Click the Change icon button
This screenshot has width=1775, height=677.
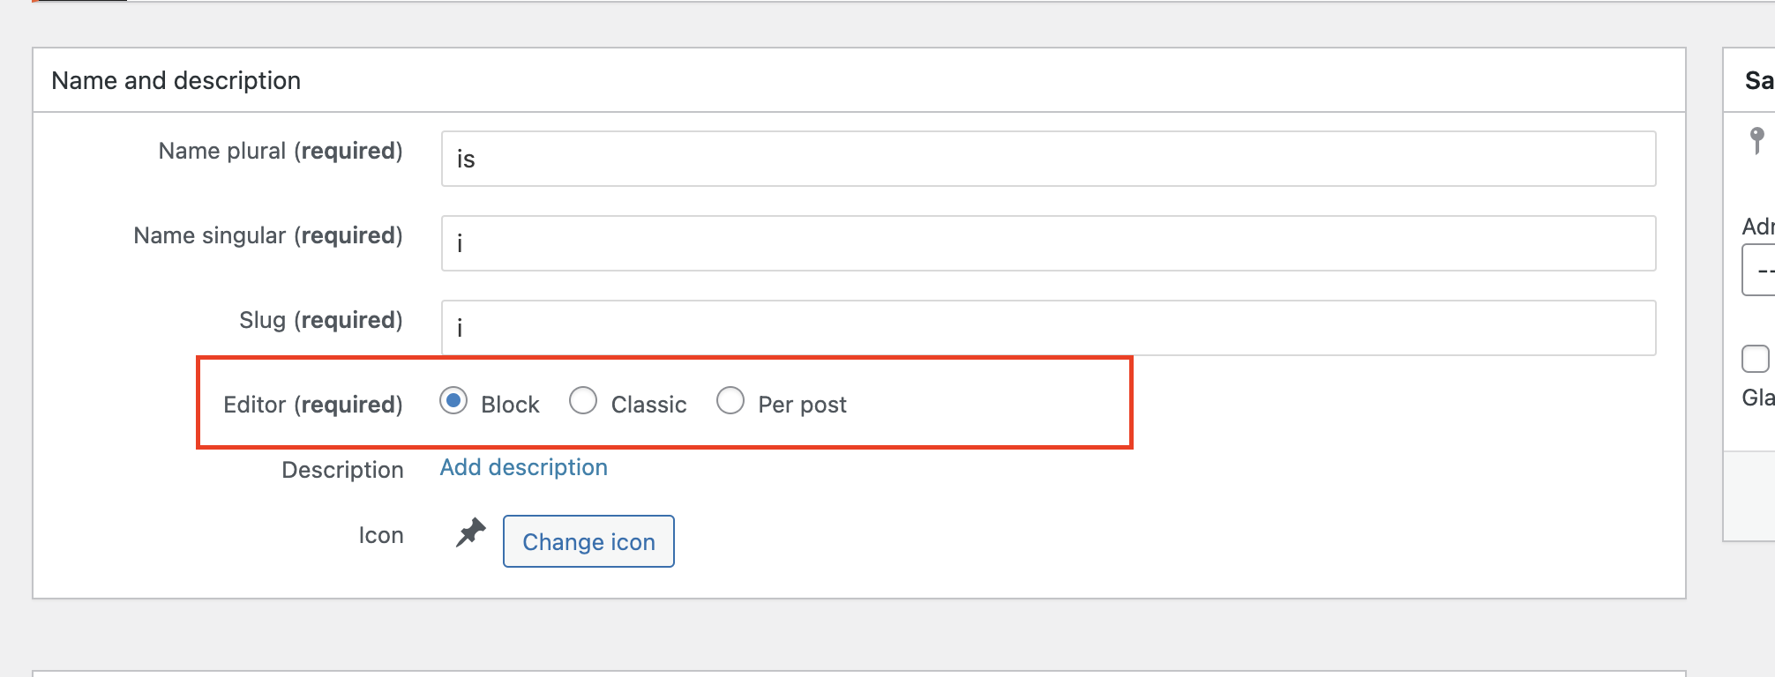click(588, 541)
